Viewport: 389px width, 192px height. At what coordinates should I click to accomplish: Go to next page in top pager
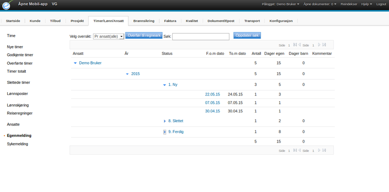[319, 45]
